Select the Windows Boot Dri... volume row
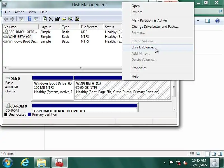 [62, 41]
